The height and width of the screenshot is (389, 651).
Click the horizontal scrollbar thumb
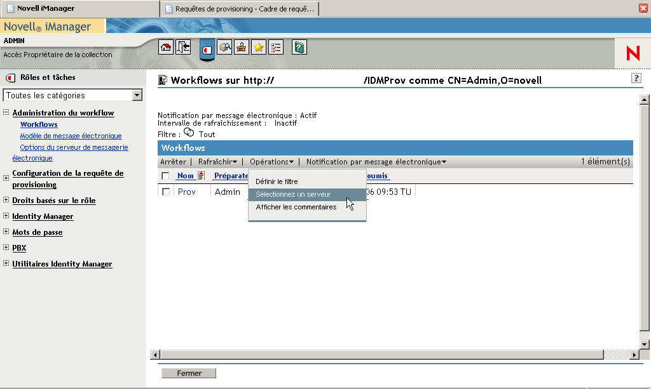pyautogui.click(x=382, y=355)
